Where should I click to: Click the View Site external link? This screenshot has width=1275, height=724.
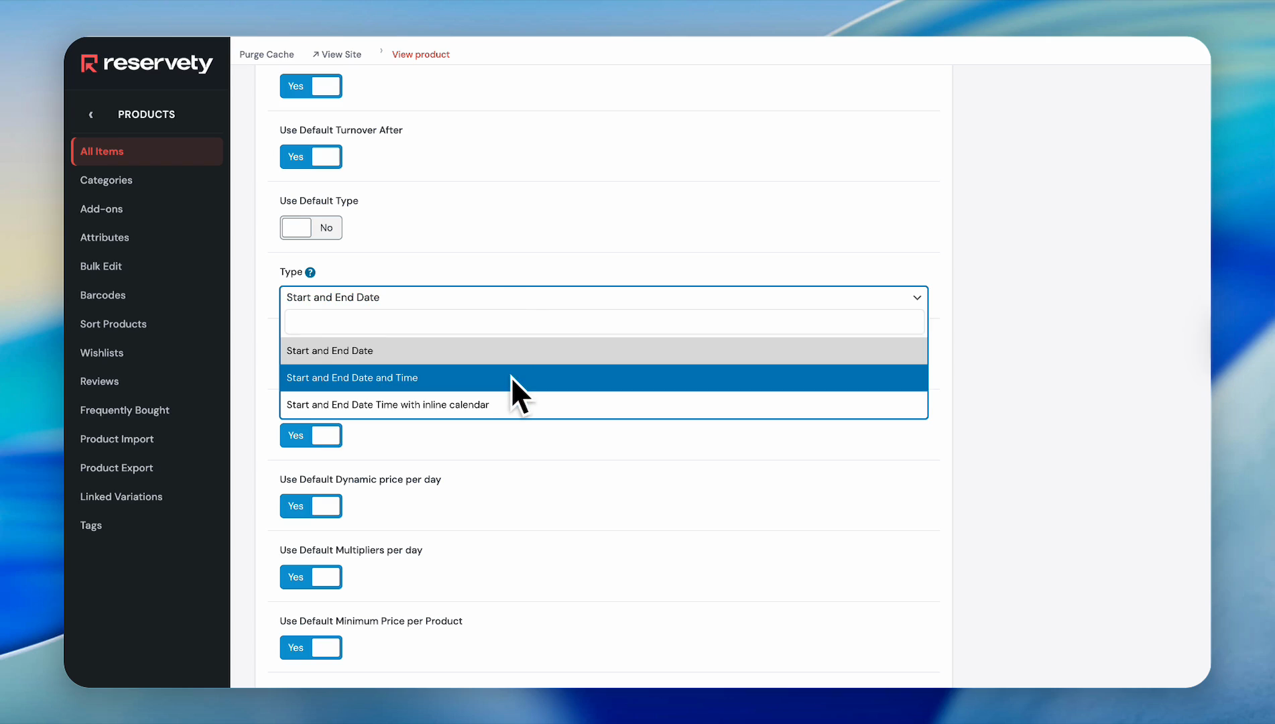[337, 54]
